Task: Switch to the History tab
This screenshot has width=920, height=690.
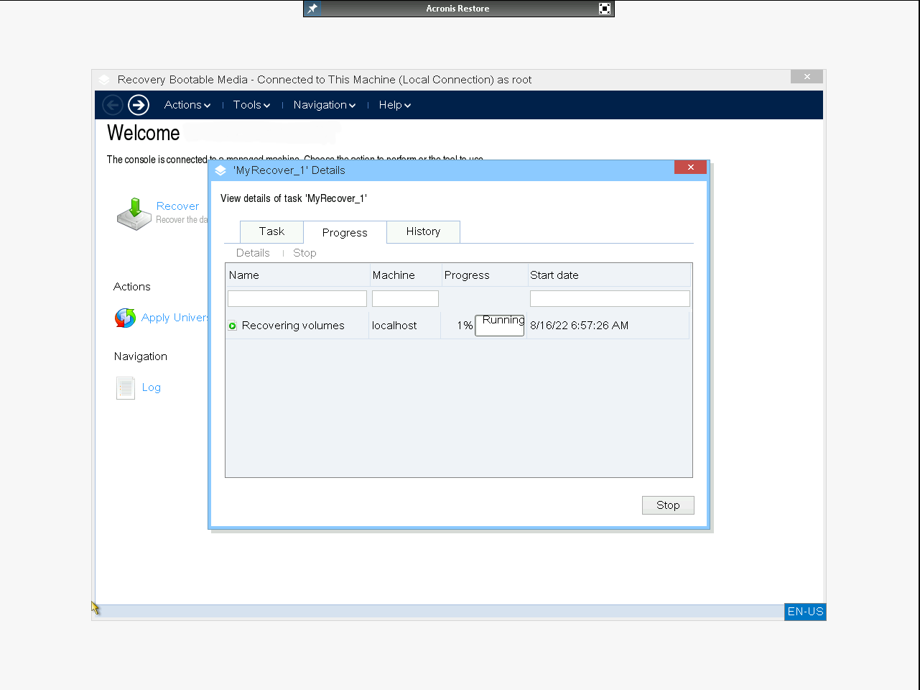Action: (423, 231)
